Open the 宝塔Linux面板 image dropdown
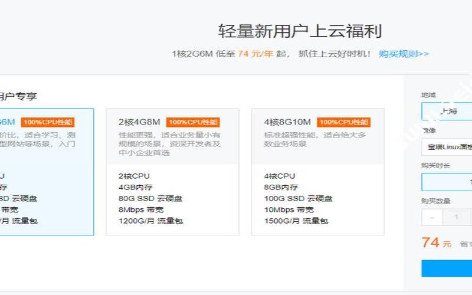 click(x=447, y=147)
